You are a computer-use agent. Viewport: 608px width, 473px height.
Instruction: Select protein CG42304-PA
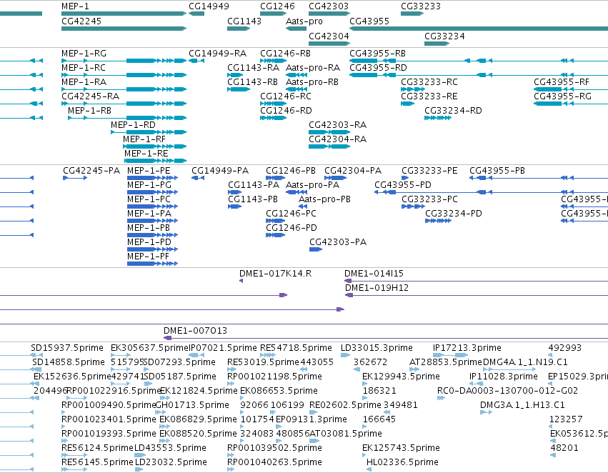(x=335, y=178)
